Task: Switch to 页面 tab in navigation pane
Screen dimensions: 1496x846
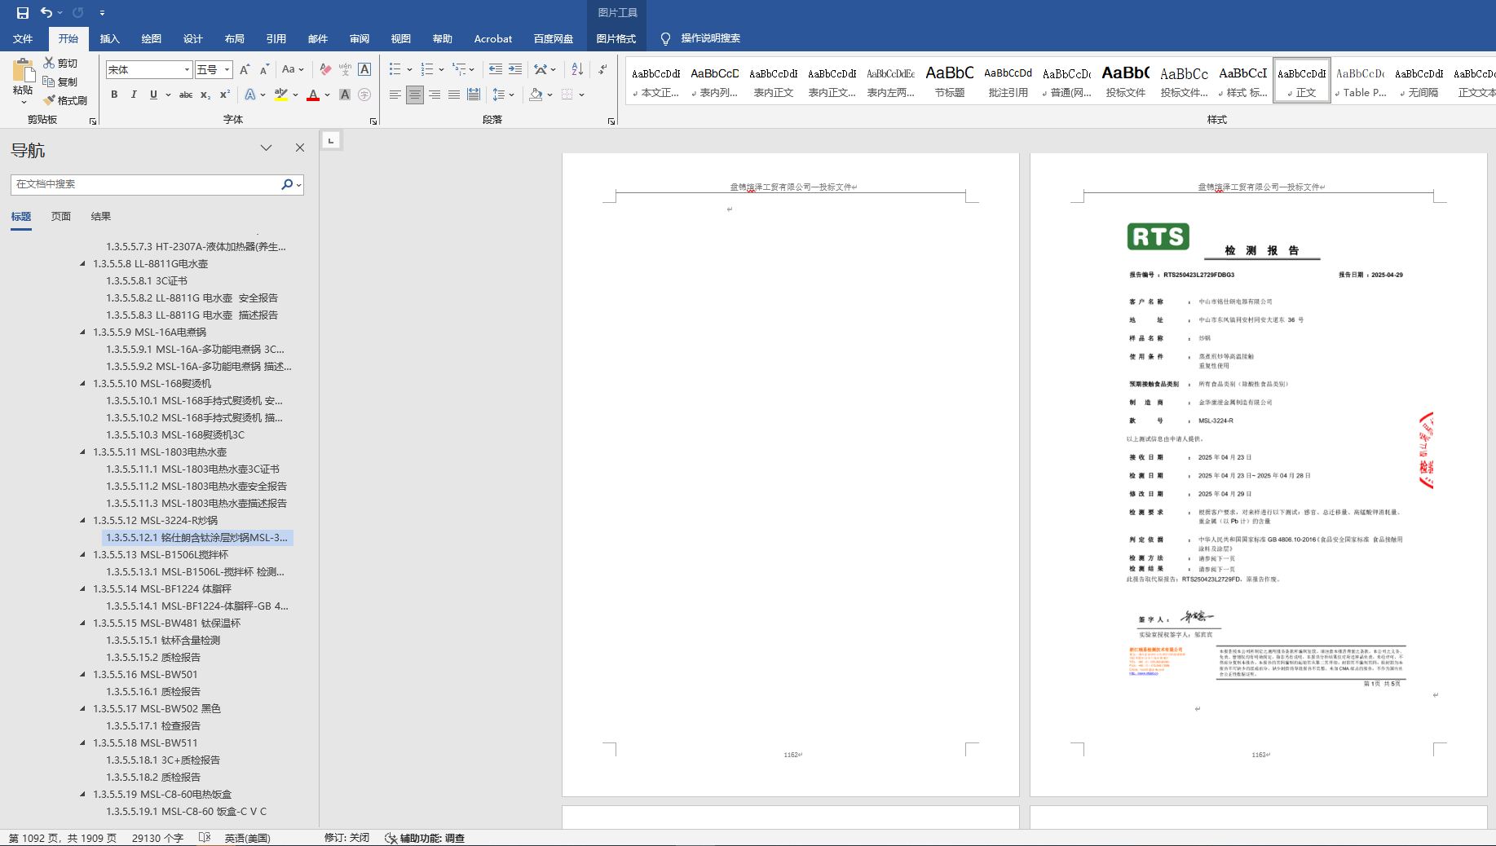Action: point(60,216)
